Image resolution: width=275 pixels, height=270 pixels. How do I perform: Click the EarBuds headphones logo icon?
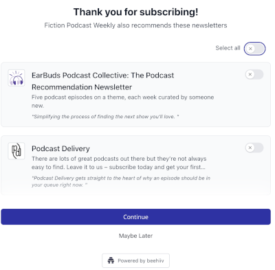coord(16,78)
